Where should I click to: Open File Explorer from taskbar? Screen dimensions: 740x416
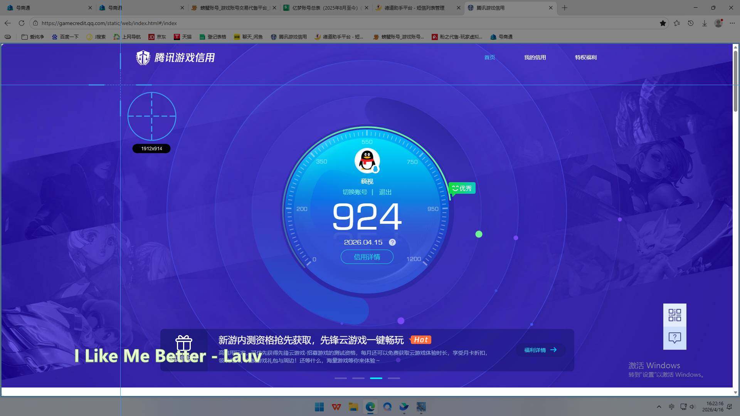tap(353, 407)
